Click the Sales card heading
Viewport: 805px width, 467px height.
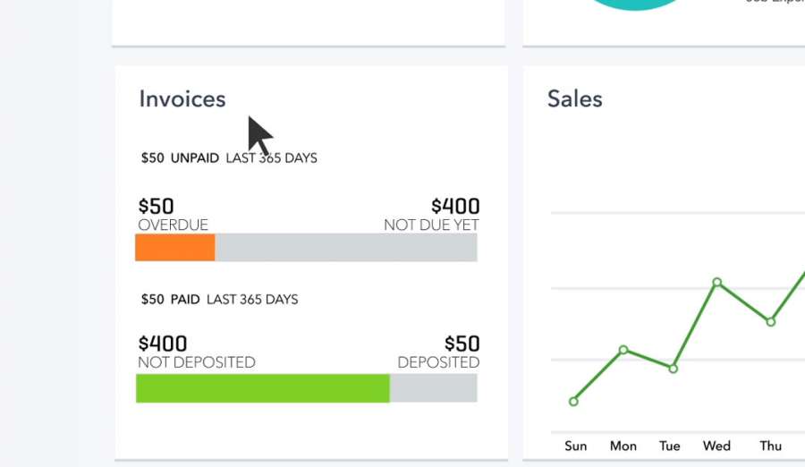574,98
